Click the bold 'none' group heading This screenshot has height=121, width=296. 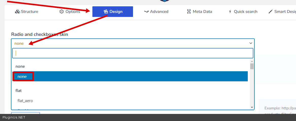20,66
